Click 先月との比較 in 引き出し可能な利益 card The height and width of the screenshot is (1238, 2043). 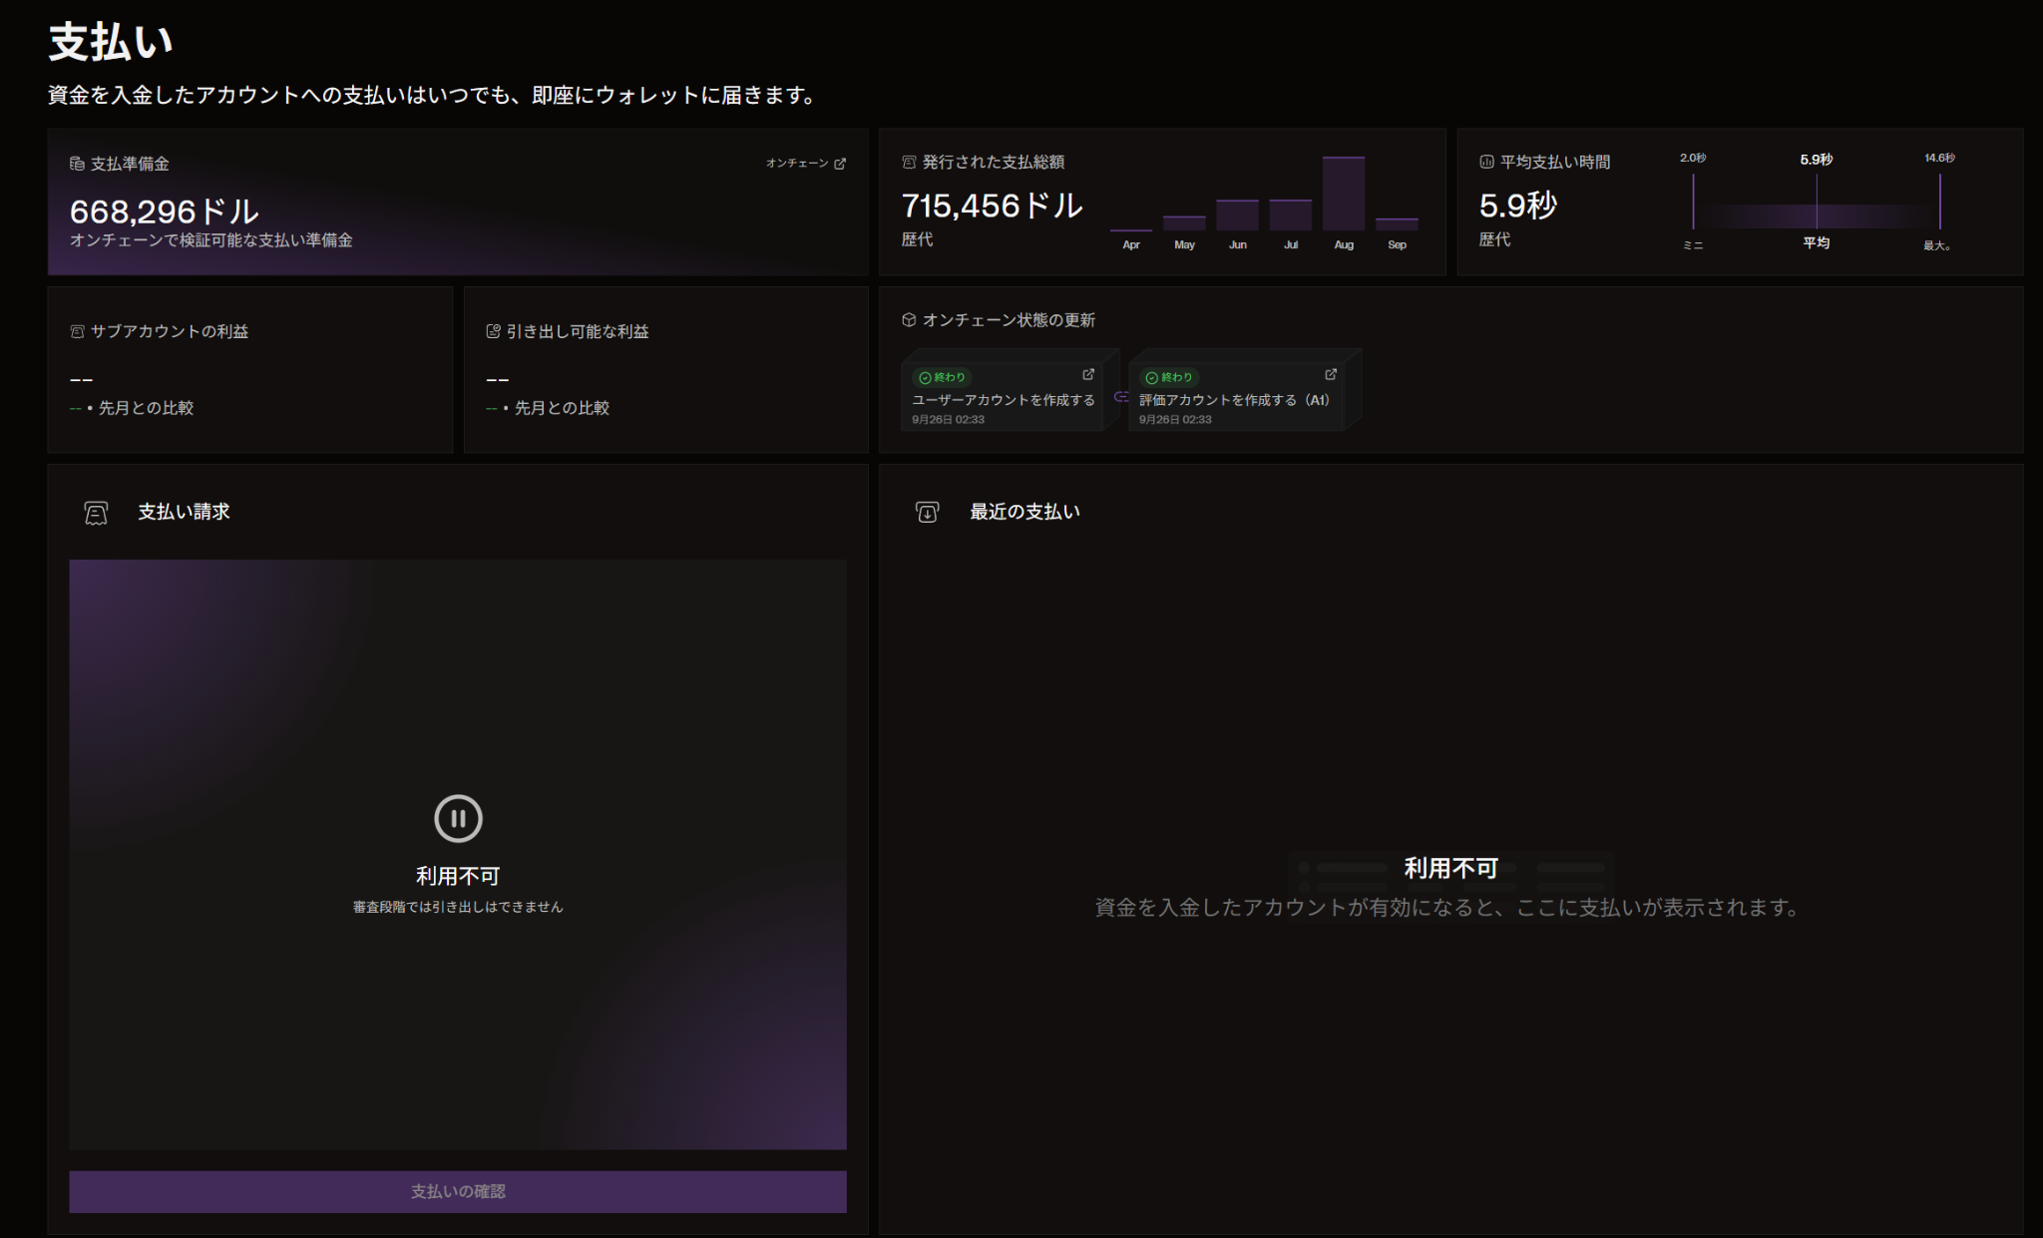pos(562,408)
